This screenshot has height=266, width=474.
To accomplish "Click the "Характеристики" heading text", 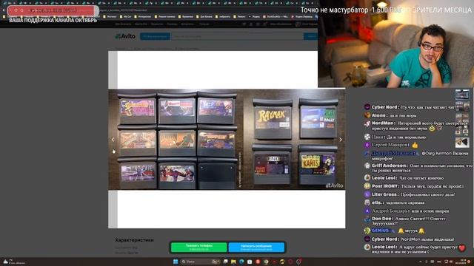I will 134,240.
